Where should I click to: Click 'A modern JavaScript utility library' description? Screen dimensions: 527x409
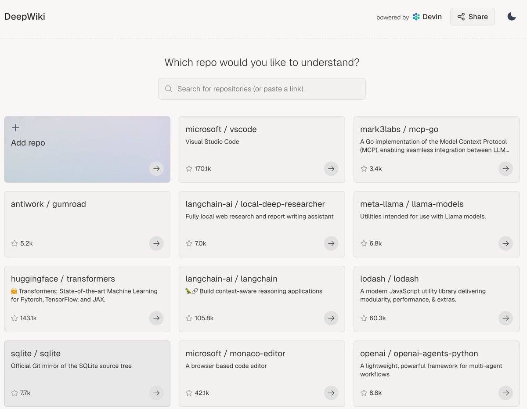pyautogui.click(x=423, y=295)
